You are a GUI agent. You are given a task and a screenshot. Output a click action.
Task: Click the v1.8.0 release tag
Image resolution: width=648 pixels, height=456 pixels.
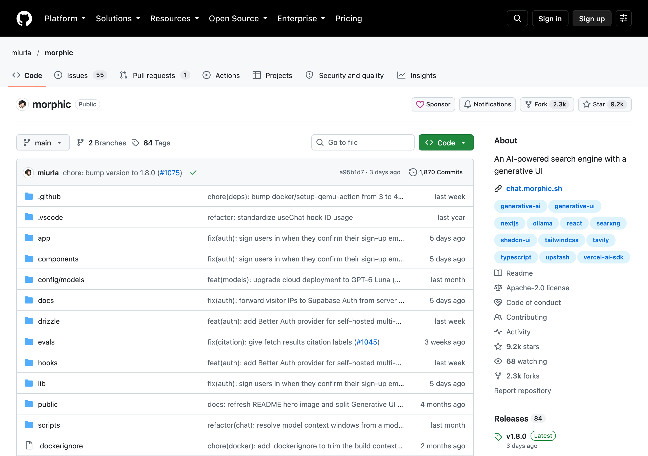(516, 436)
